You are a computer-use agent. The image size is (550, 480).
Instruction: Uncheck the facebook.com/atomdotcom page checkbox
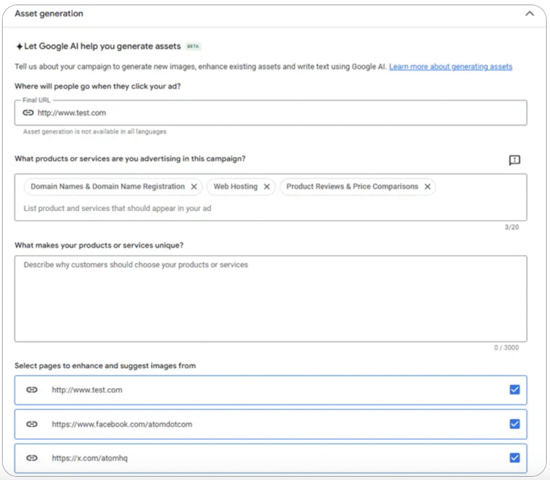coord(515,424)
